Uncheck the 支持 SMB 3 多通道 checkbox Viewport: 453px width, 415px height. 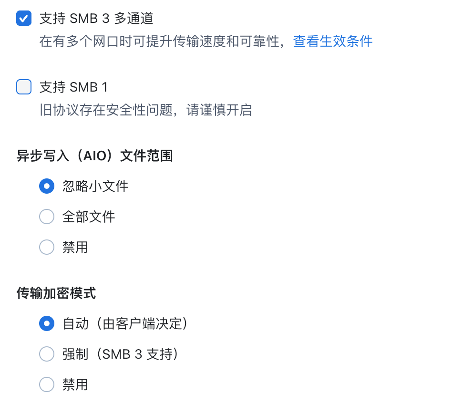(24, 19)
